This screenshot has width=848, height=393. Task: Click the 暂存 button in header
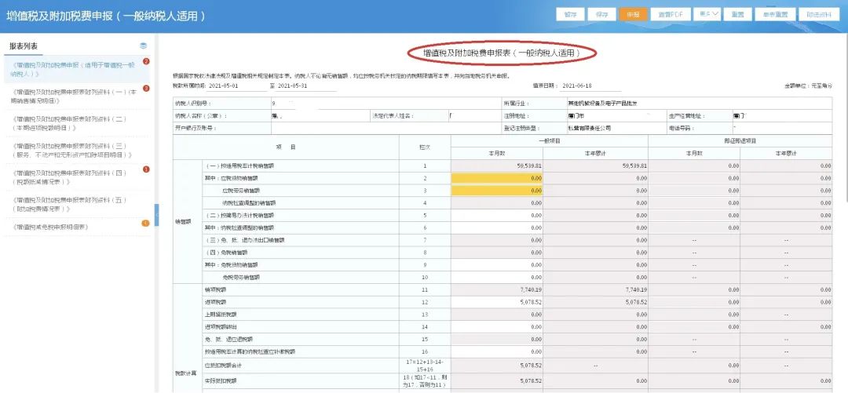pos(570,15)
